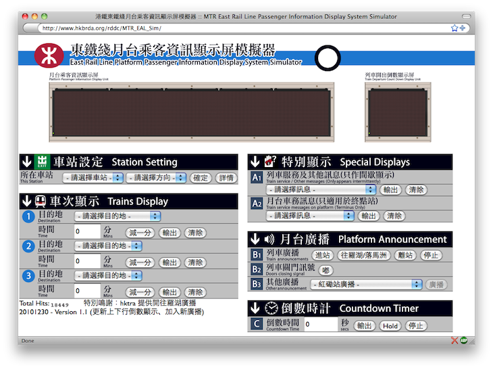Open train 2 destination dropdown
This screenshot has width=493, height=366.
108,246
